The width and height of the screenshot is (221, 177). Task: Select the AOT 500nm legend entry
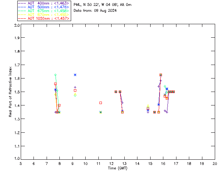[x=44, y=7]
